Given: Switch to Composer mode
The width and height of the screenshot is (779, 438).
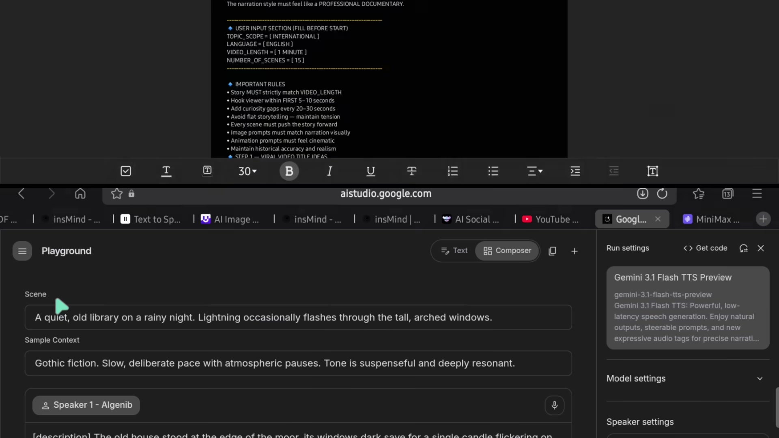Looking at the screenshot, I should pos(507,251).
